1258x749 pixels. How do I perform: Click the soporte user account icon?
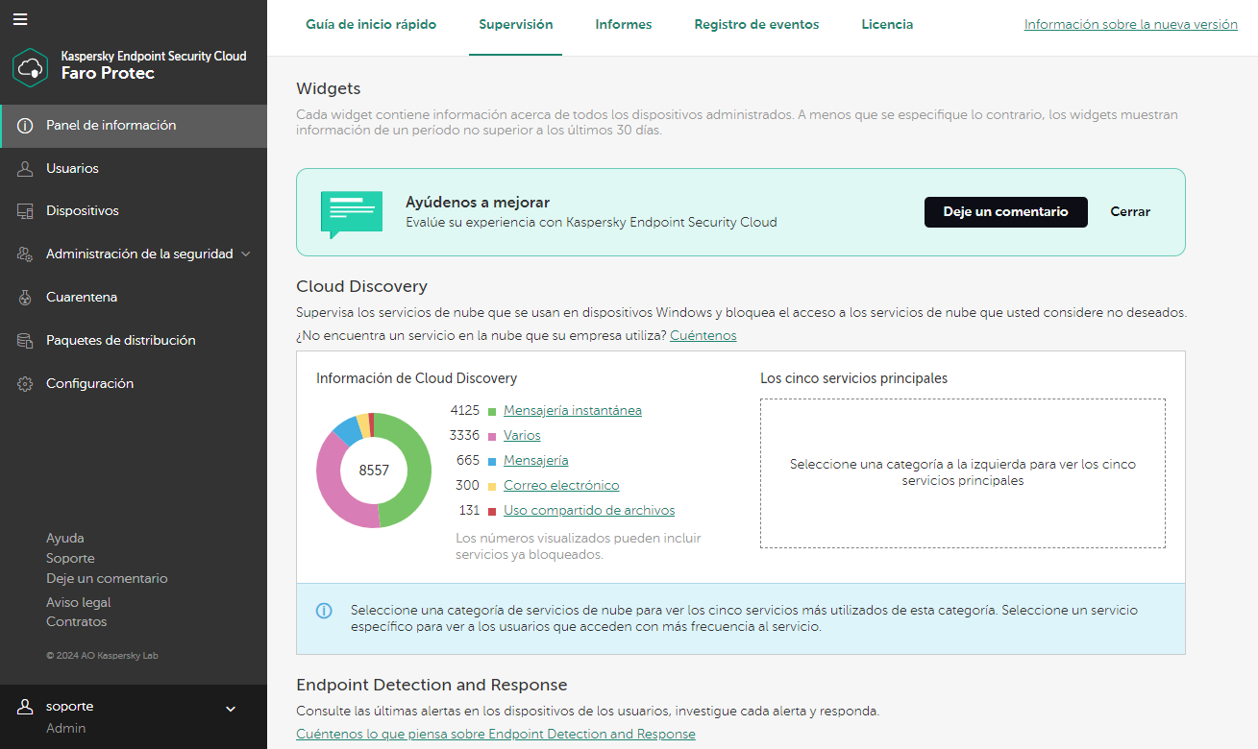coord(26,707)
